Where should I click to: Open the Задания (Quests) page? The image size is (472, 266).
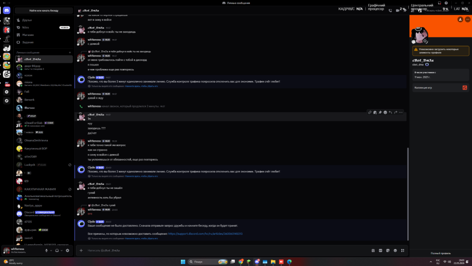coord(43,43)
